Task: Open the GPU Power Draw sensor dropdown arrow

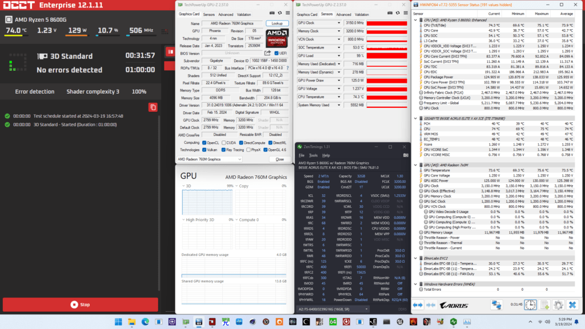Action: [339, 80]
